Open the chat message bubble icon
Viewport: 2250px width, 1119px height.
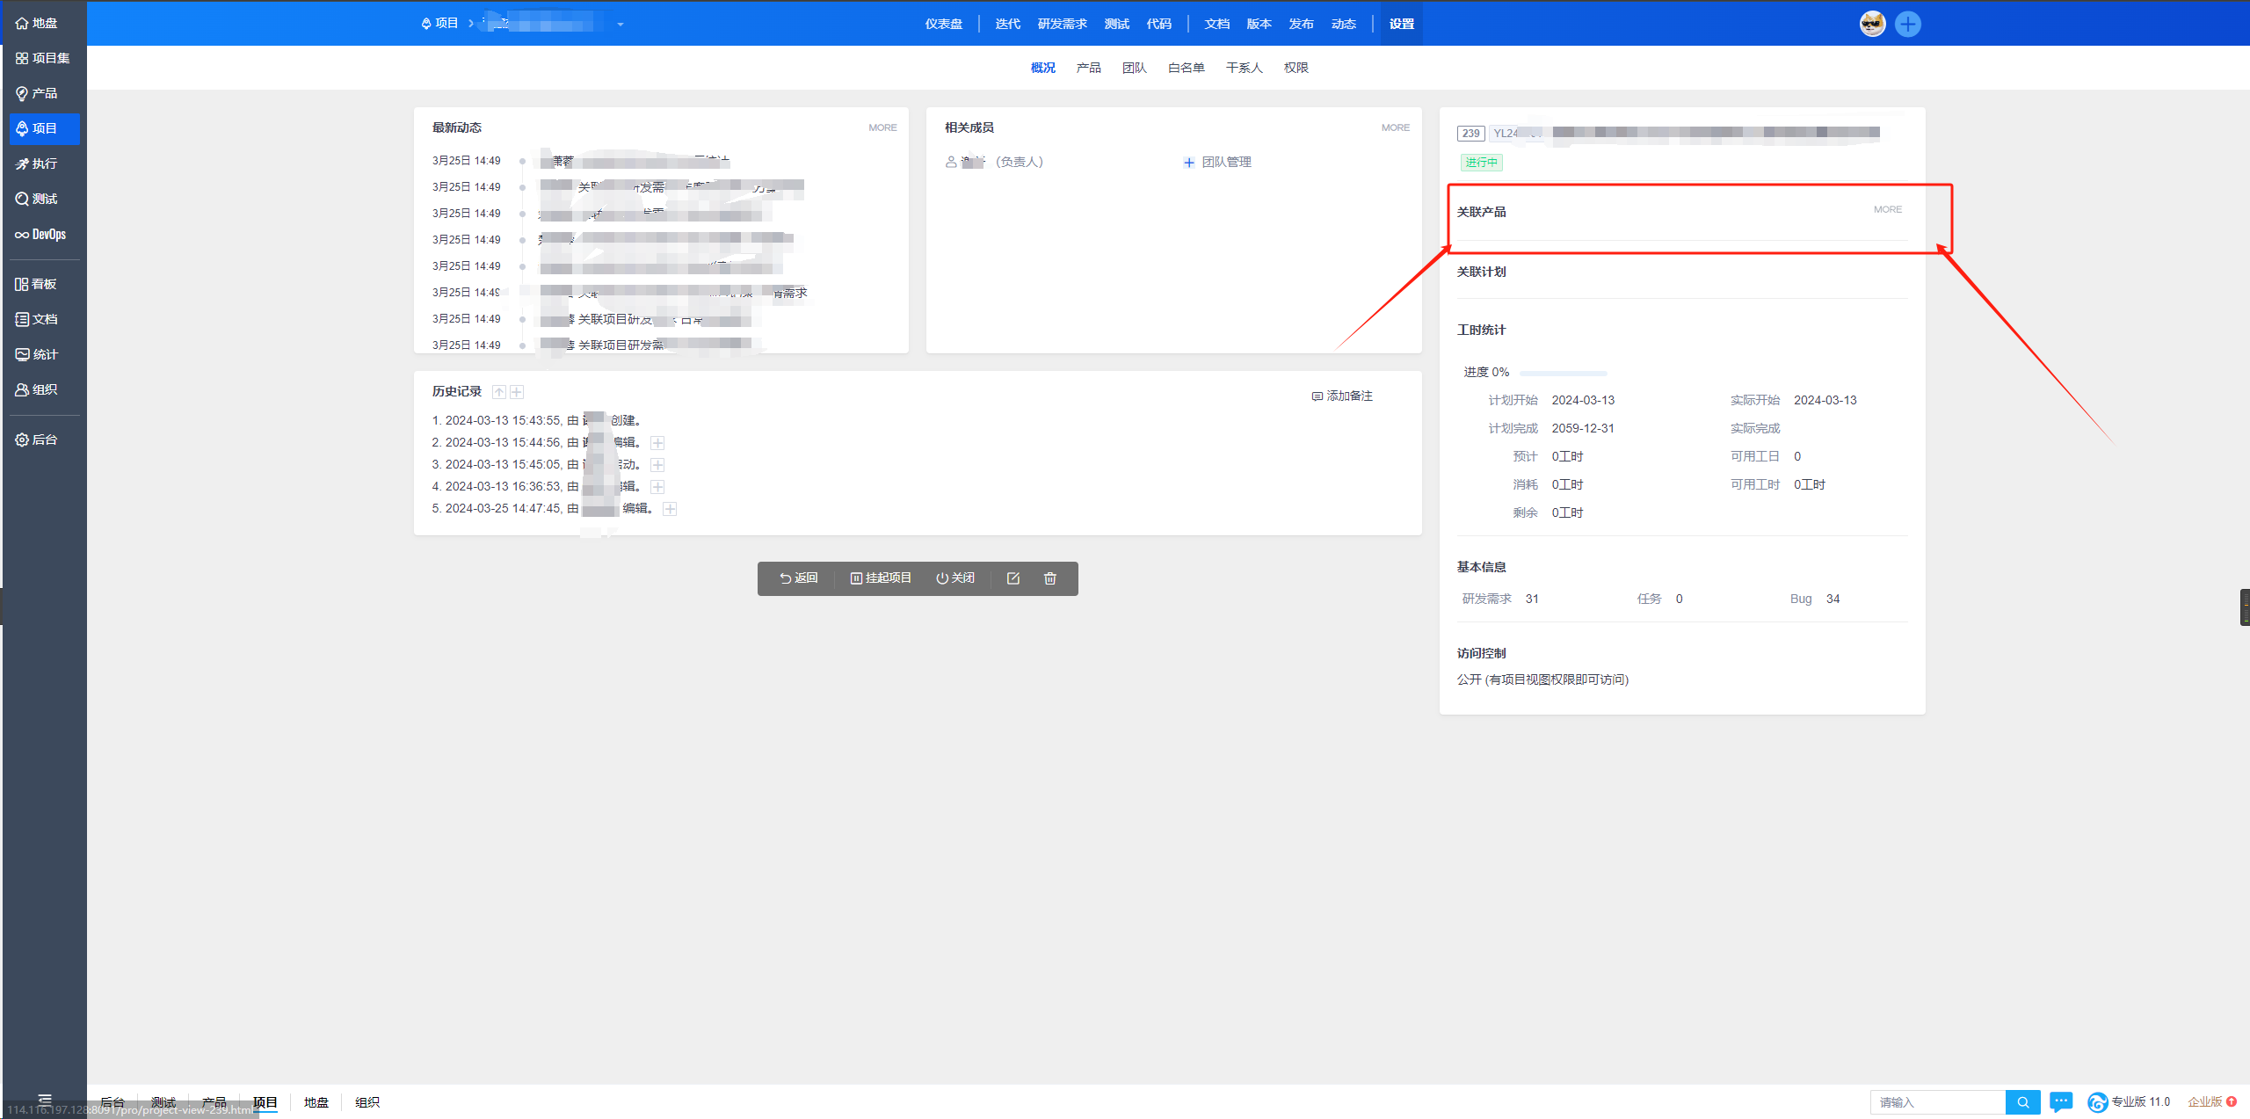(2060, 1101)
